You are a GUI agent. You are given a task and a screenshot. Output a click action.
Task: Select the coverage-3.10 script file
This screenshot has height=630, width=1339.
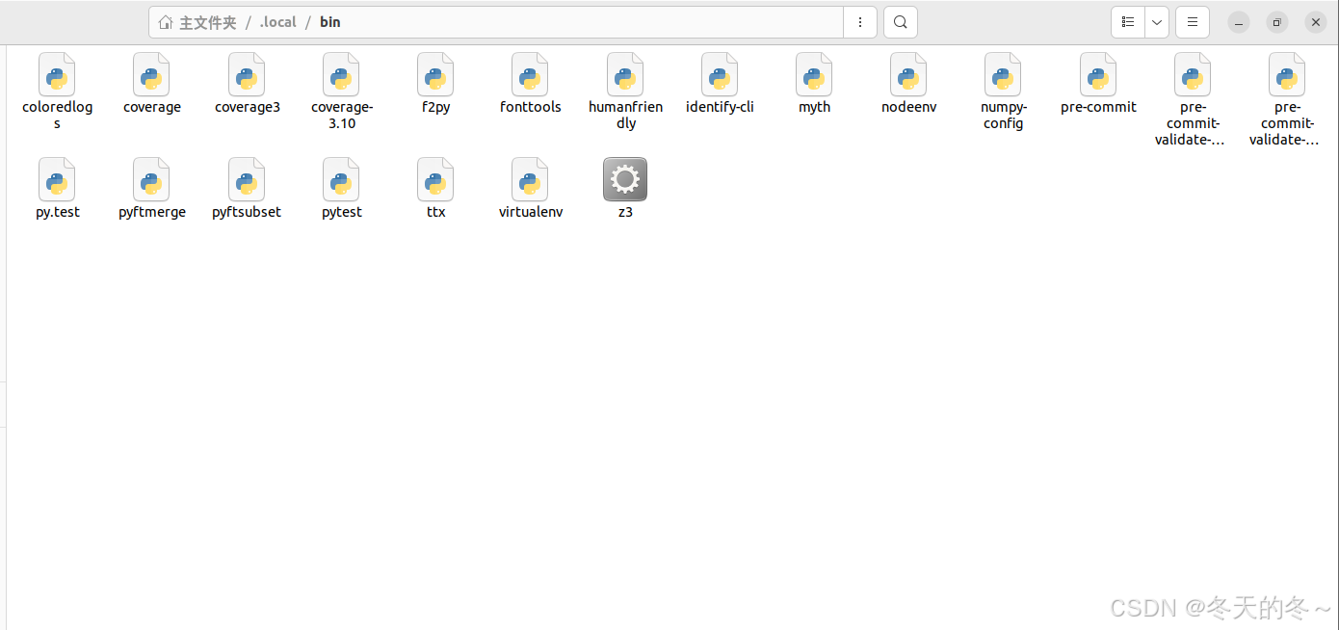tap(341, 75)
